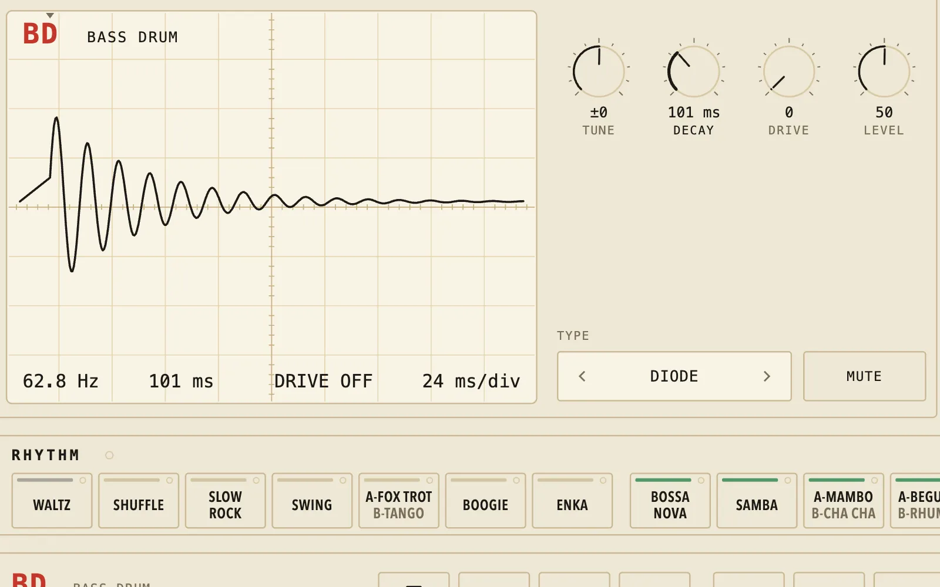This screenshot has height=587, width=940.
Task: Click the TYPE label
Action: 573,336
